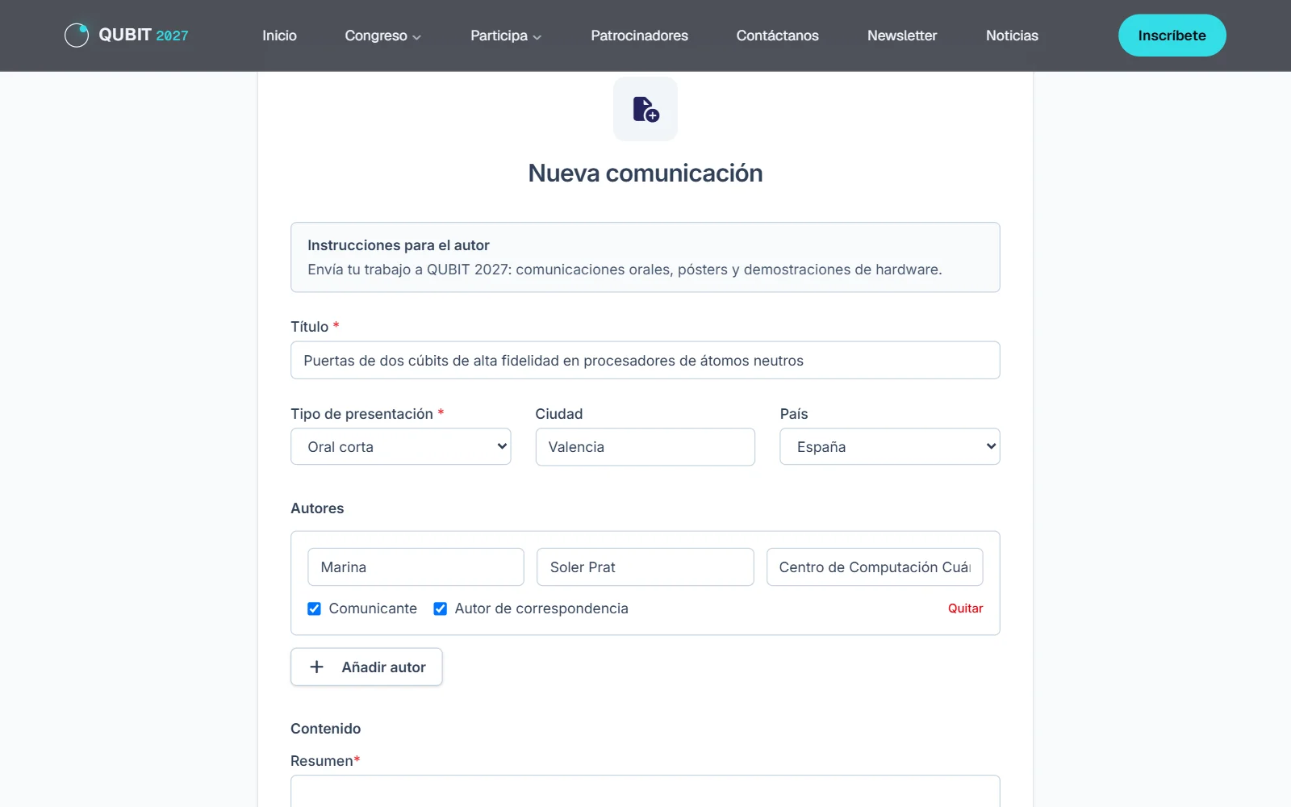Viewport: 1291px width, 807px height.
Task: Click into the Resumen text area
Action: (645, 791)
